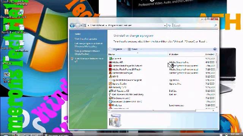Refresh the Programs and Features address bar
This screenshot has width=243, height=136.
pyautogui.click(x=169, y=25)
